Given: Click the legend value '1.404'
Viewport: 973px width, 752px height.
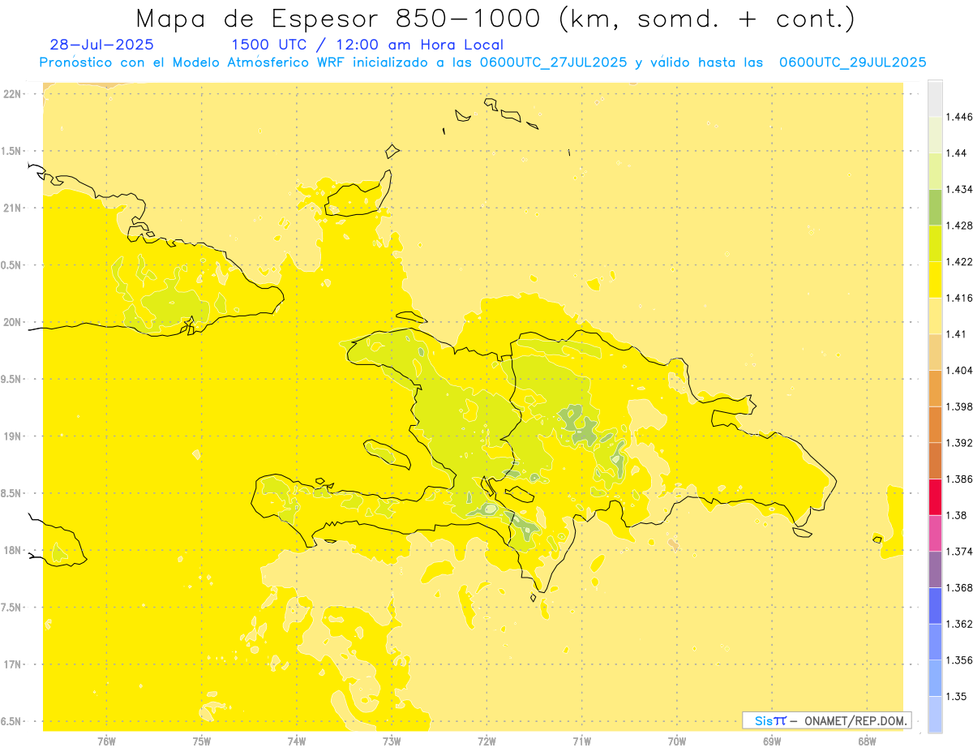Looking at the screenshot, I should 959,370.
